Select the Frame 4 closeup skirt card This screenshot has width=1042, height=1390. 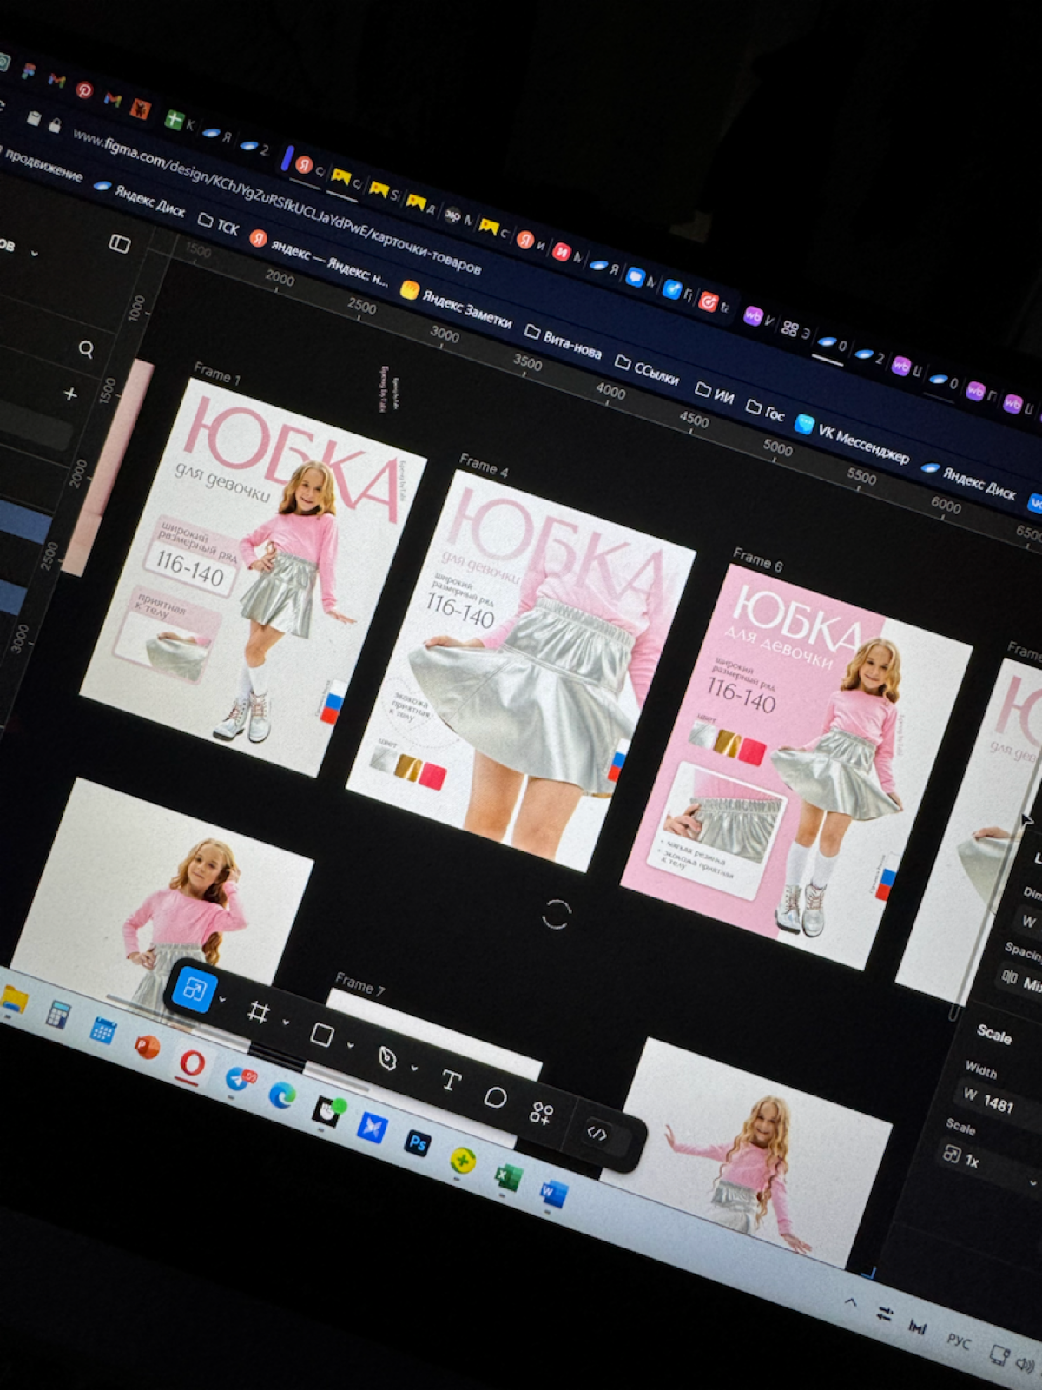pyautogui.click(x=521, y=671)
